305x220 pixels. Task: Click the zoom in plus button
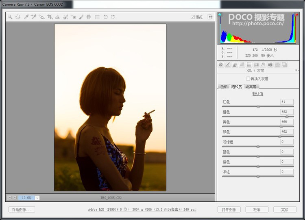pyautogui.click(x=15, y=198)
